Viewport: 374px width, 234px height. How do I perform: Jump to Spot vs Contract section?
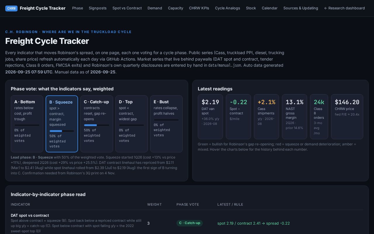coord(127,8)
